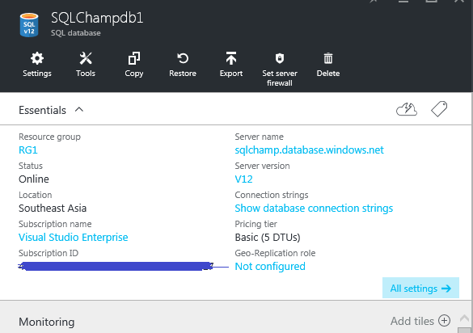This screenshot has width=473, height=333.
Task: Open the Settings gear in toolbar
Action: [x=37, y=65]
